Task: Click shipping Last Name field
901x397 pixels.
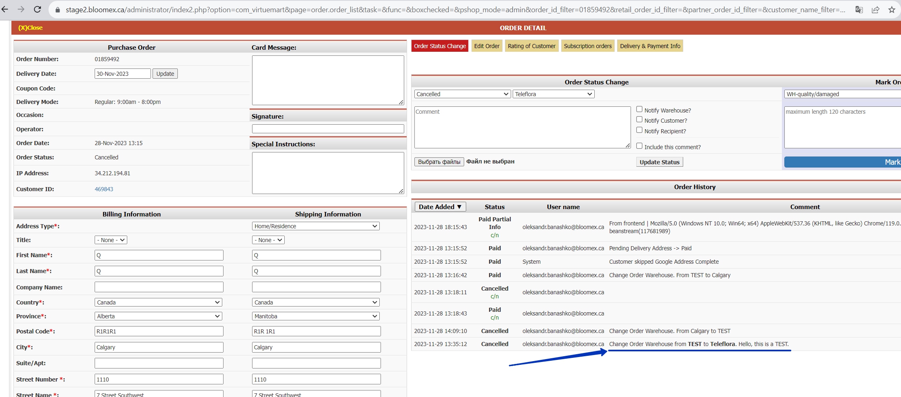Action: click(316, 271)
